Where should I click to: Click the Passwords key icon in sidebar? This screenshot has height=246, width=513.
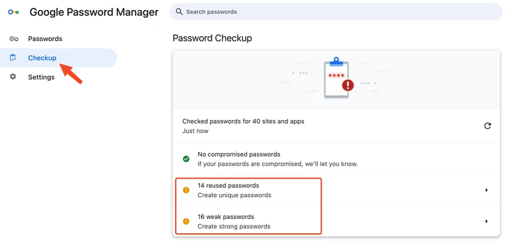[x=13, y=39]
